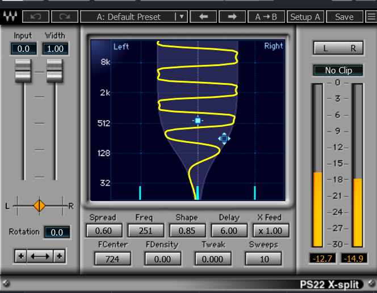This screenshot has height=293, width=377.
Task: Toggle Setup A button
Action: click(x=305, y=16)
